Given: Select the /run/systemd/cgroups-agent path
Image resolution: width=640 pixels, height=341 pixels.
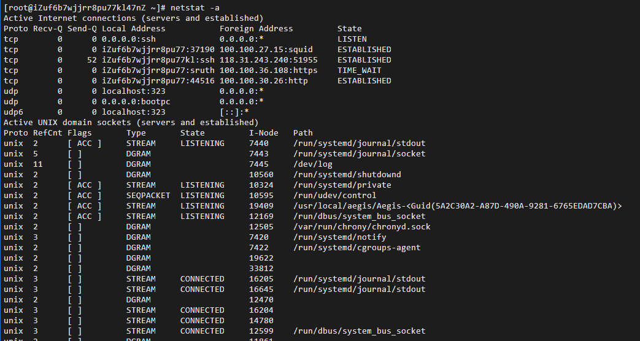Looking at the screenshot, I should [357, 247].
